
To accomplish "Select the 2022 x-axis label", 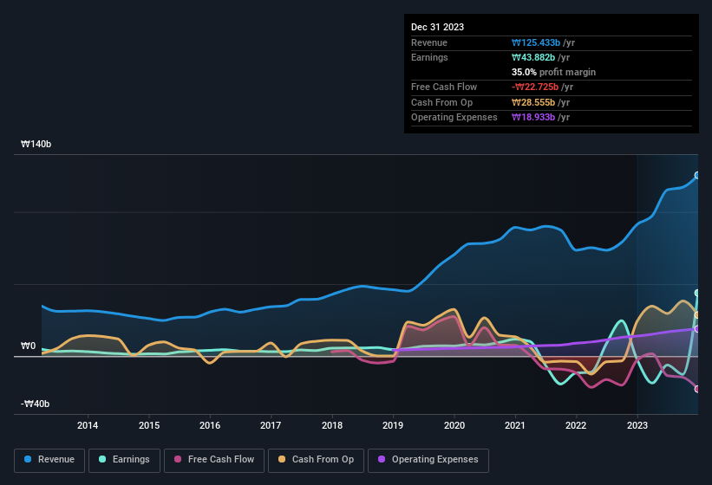I will pyautogui.click(x=576, y=425).
